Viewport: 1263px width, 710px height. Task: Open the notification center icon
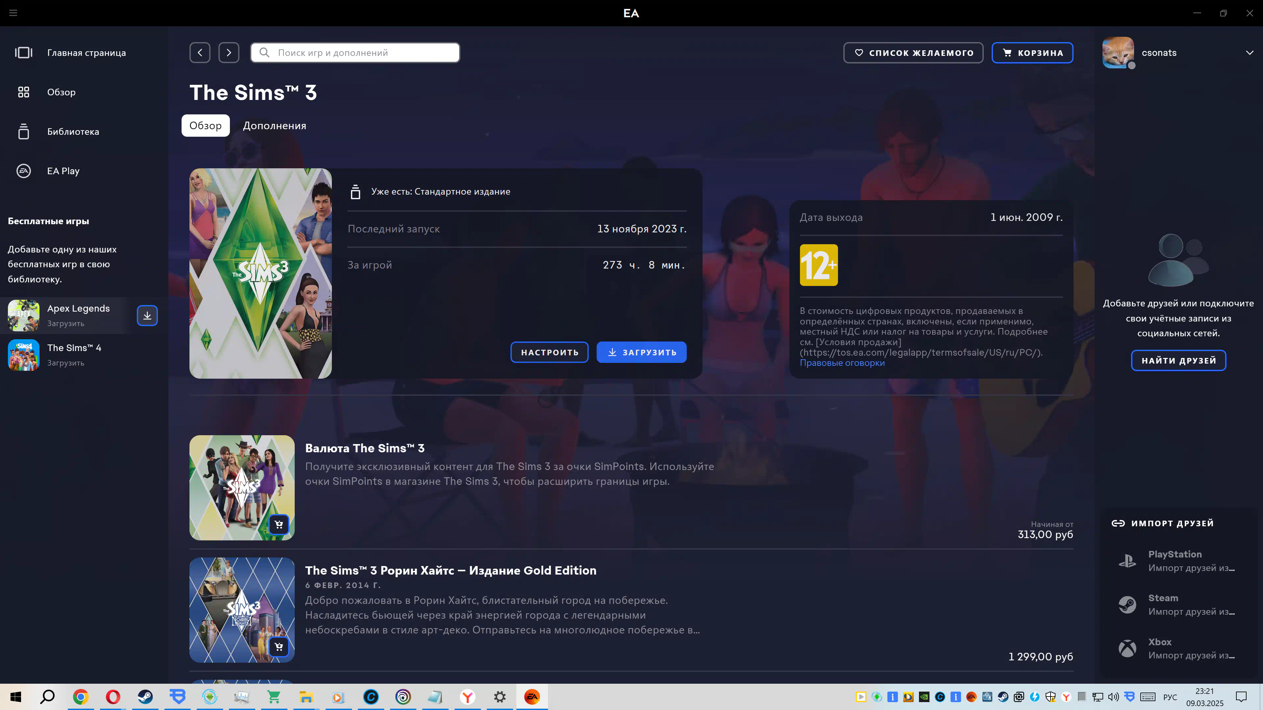tap(1241, 697)
